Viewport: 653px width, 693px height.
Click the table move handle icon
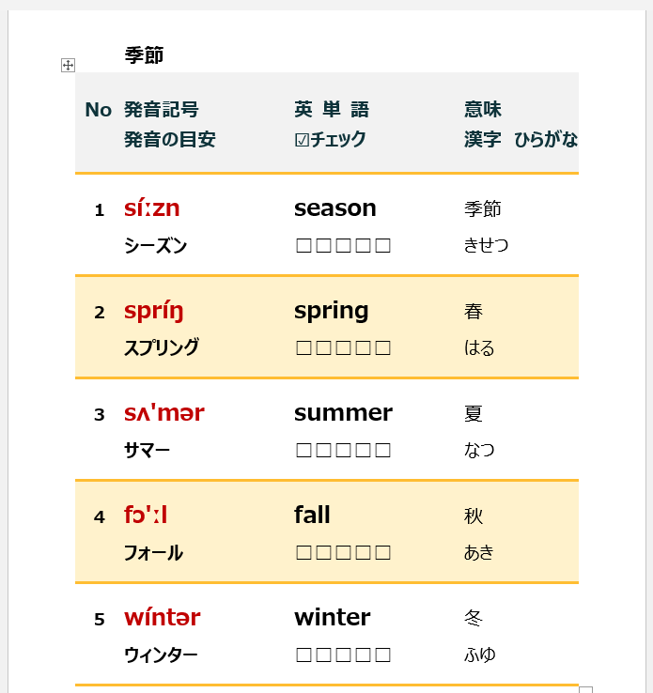[x=68, y=65]
